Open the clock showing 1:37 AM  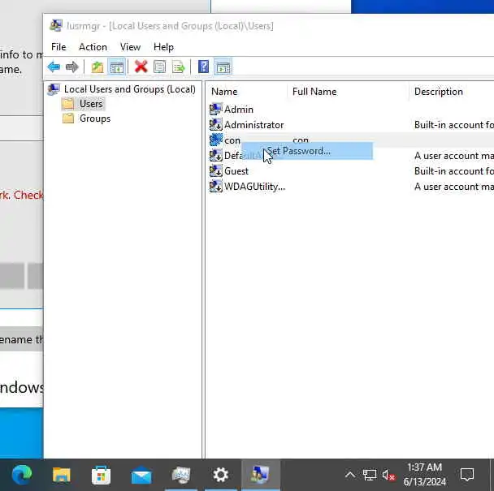[424, 475]
